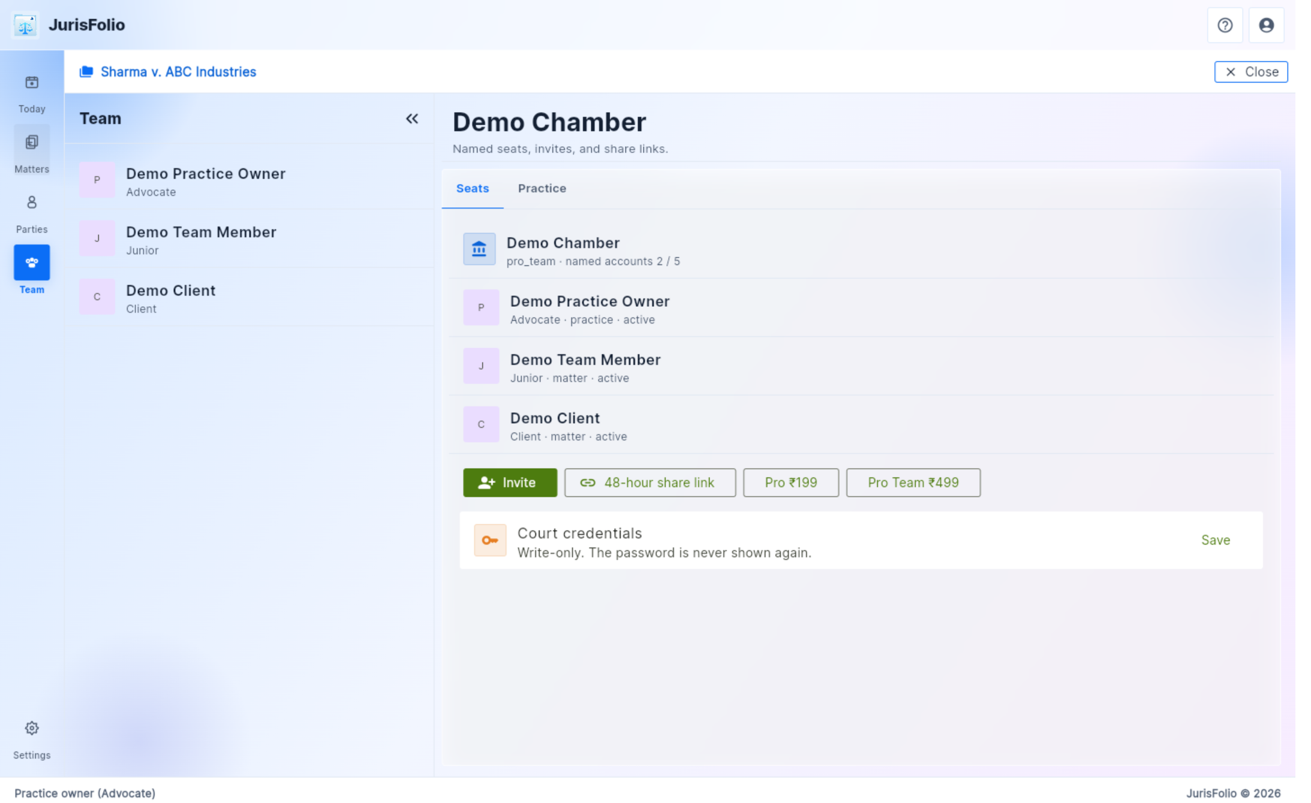Viewport: 1311px width, 803px height.
Task: Create a 48-hour share link
Action: tap(650, 482)
